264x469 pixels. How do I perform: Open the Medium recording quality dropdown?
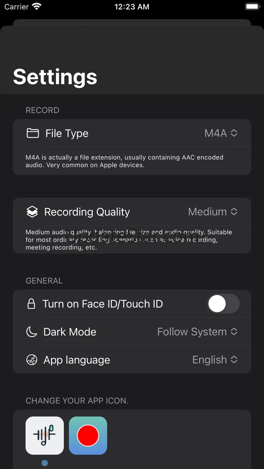pos(213,212)
